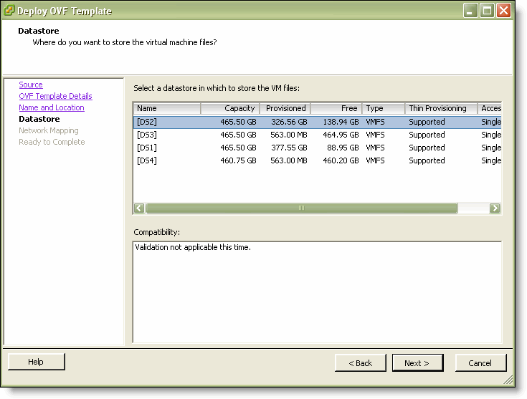Click the scroll right arrow in datastore list
The width and height of the screenshot is (527, 399).
495,208
